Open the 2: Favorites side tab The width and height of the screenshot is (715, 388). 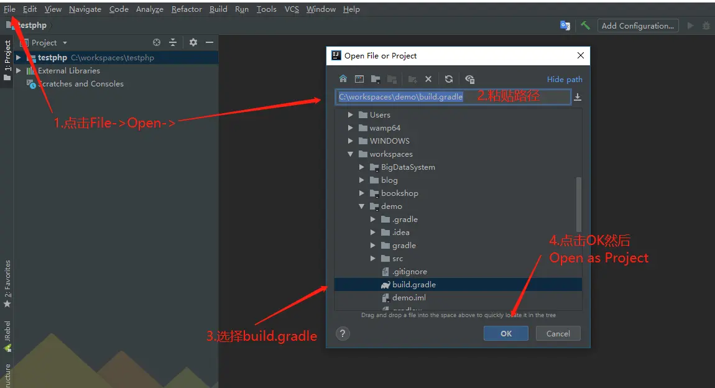7,284
